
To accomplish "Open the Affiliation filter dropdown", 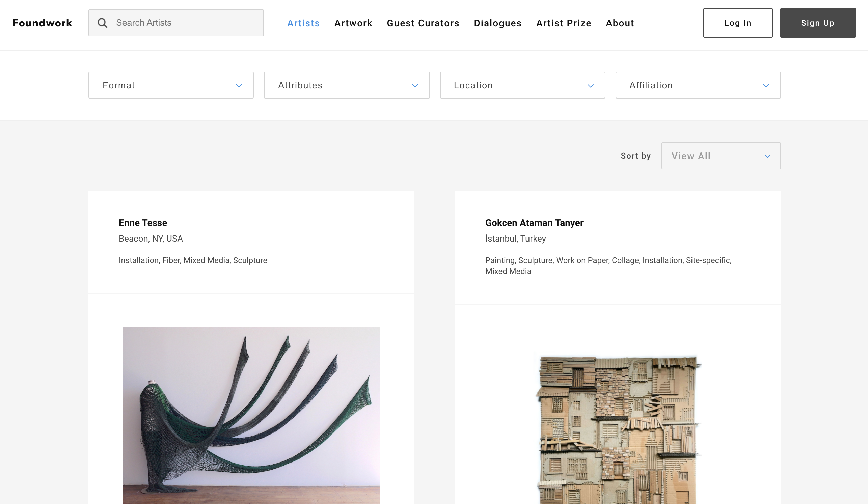I will point(698,85).
